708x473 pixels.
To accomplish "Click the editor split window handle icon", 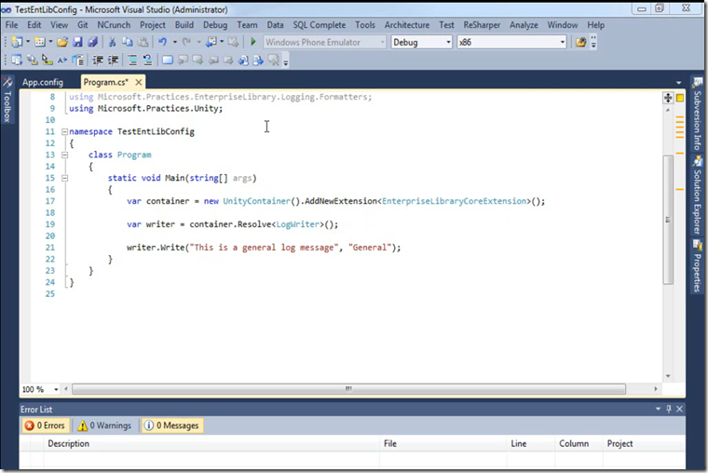I will [668, 98].
